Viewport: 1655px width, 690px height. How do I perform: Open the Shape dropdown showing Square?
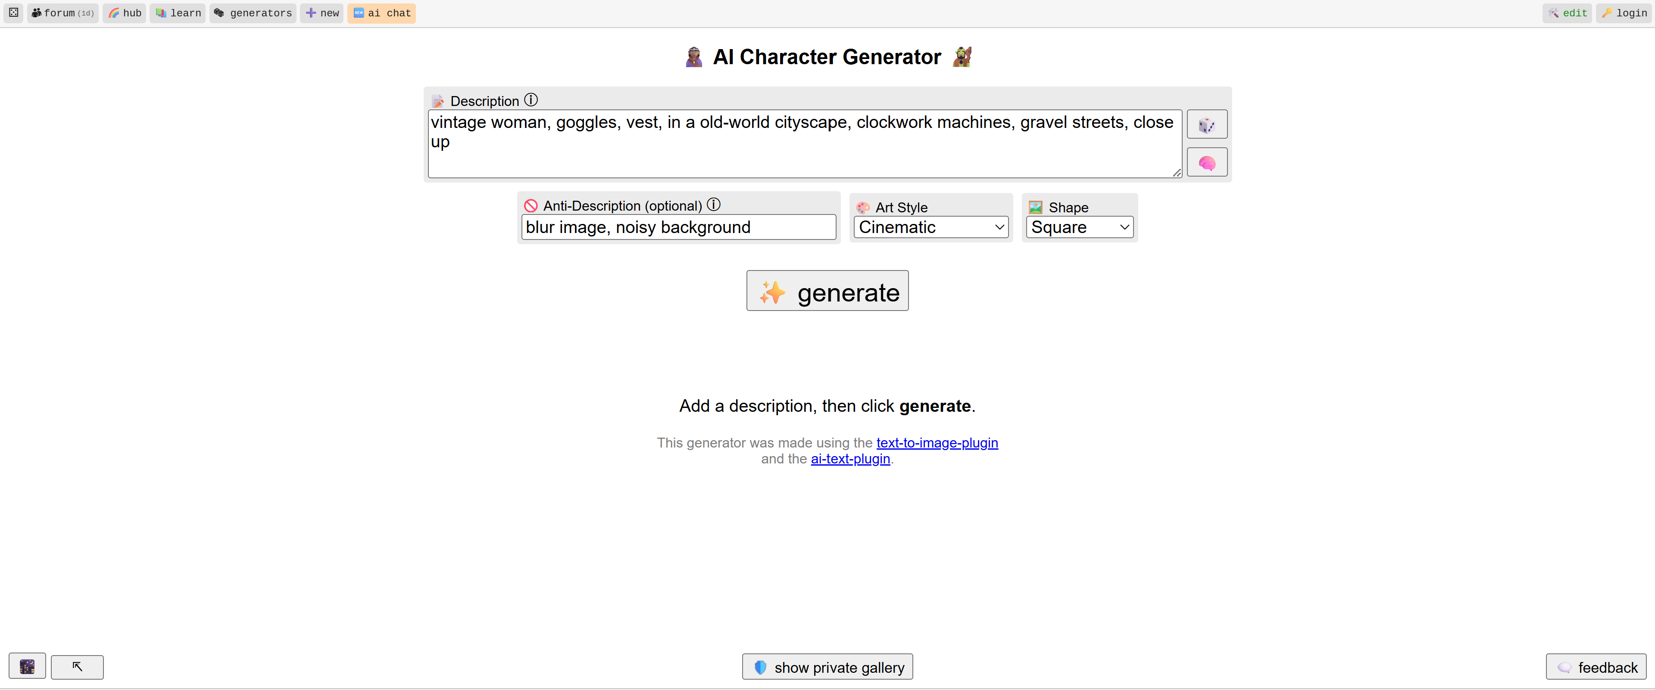point(1079,227)
